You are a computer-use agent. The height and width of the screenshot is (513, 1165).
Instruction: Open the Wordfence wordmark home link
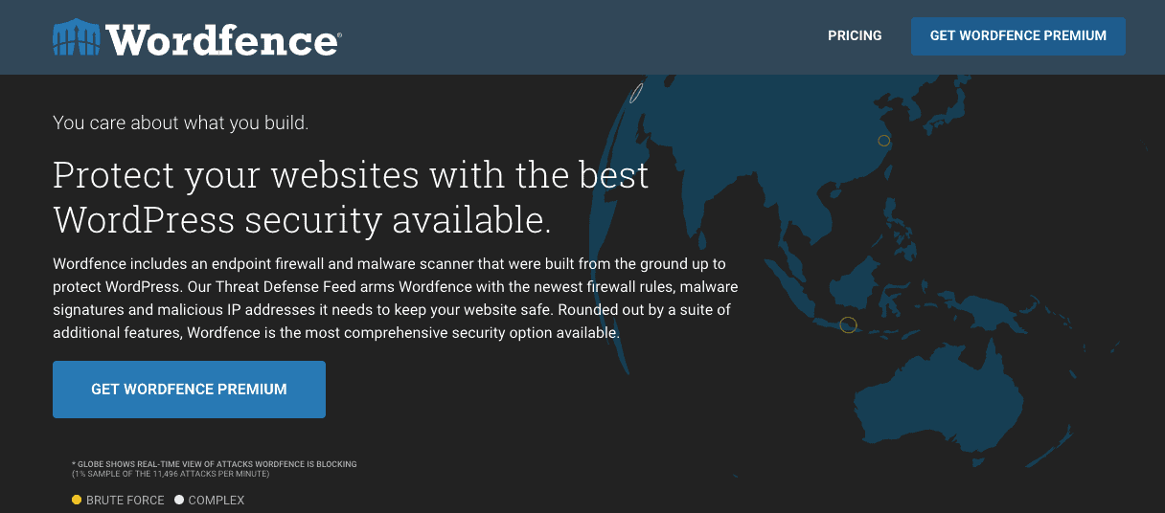pyautogui.click(x=223, y=39)
